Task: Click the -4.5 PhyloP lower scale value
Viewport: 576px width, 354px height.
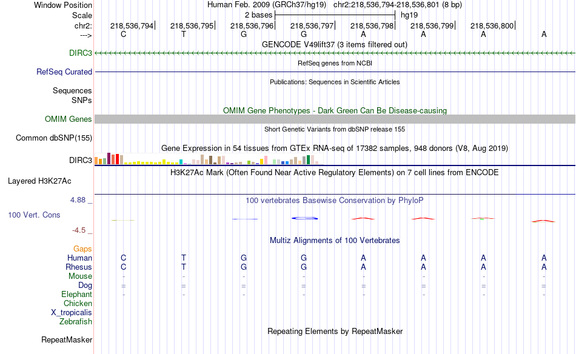Action: pyautogui.click(x=79, y=230)
